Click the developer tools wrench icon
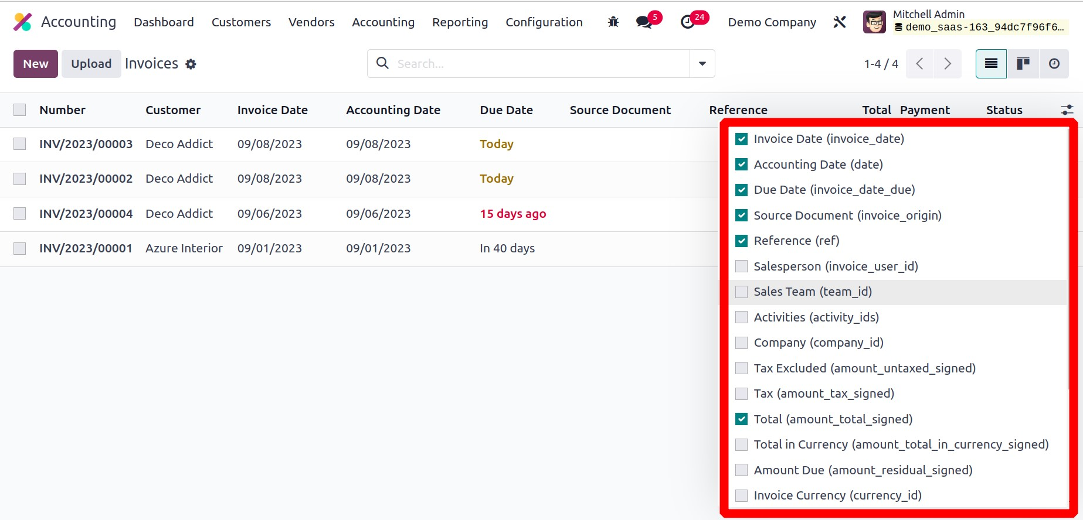Viewport: 1083px width, 520px height. [840, 22]
